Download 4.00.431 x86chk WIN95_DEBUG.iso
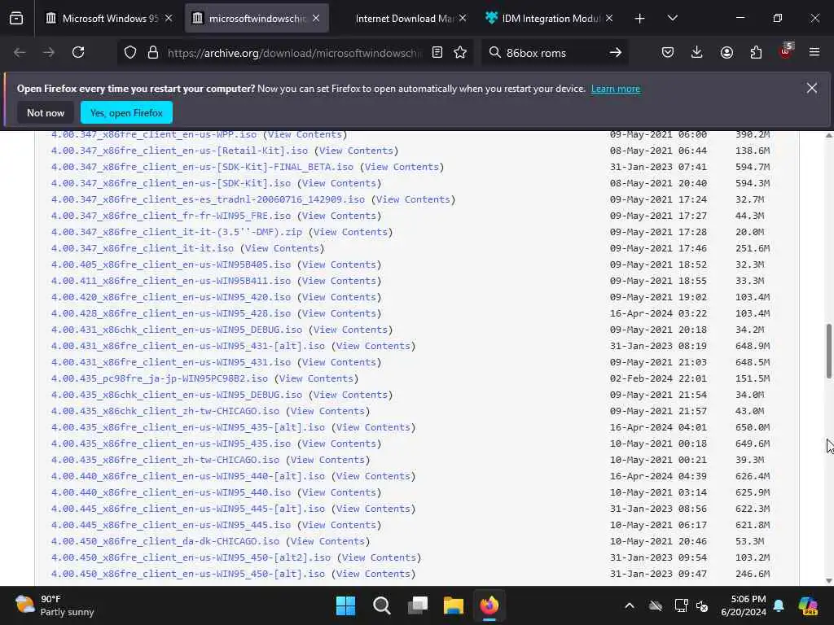Image resolution: width=834 pixels, height=625 pixels. pos(177,330)
